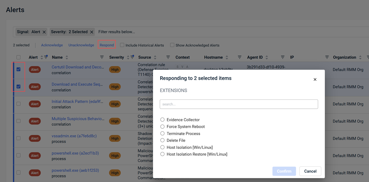Click the extensions search field
This screenshot has height=182, width=369.
(239, 104)
